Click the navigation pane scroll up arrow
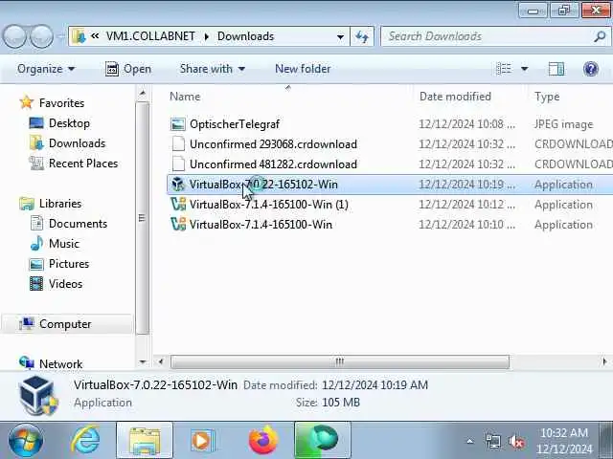The width and height of the screenshot is (613, 459). click(143, 93)
